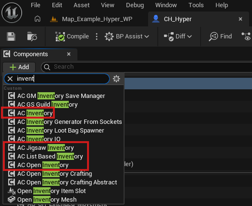
Task: Click the Add component button
Action: pyautogui.click(x=19, y=67)
